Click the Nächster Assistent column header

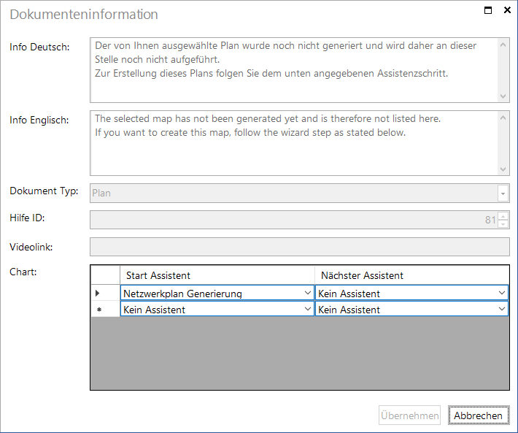(411, 275)
